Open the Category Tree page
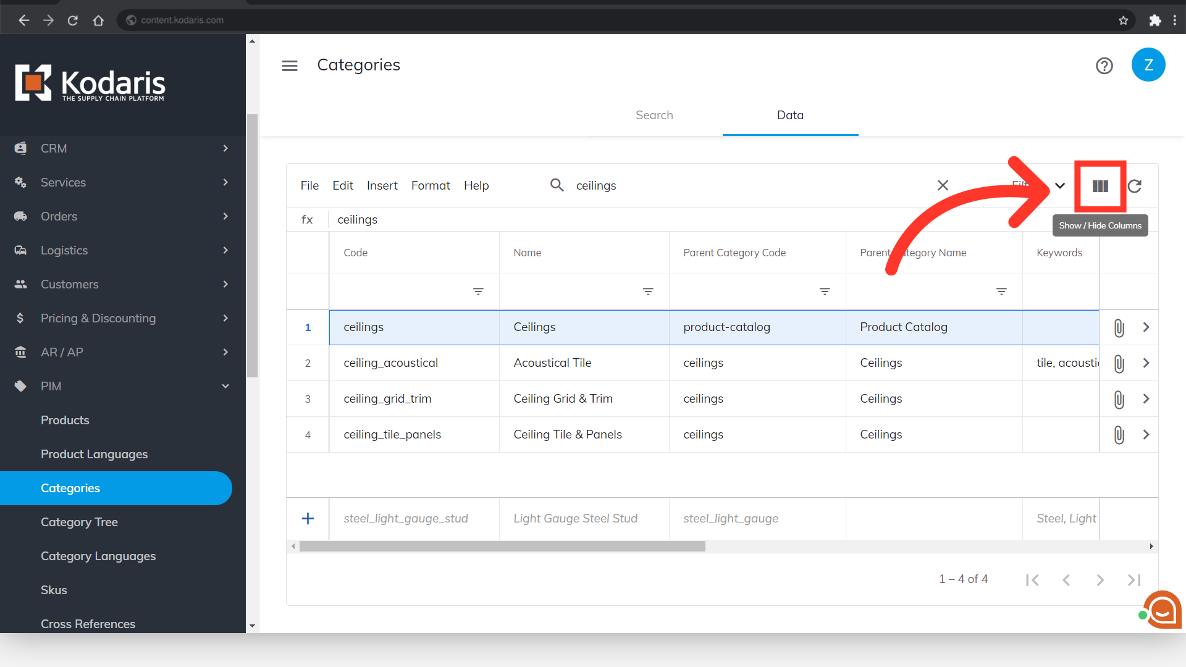 79,522
